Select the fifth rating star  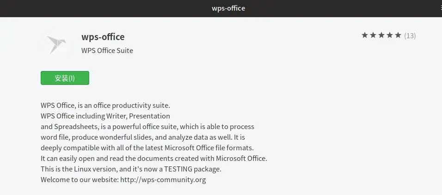(398, 35)
